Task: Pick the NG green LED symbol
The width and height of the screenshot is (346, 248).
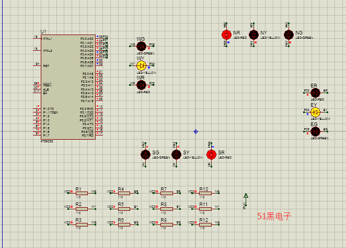Action: pyautogui.click(x=289, y=35)
